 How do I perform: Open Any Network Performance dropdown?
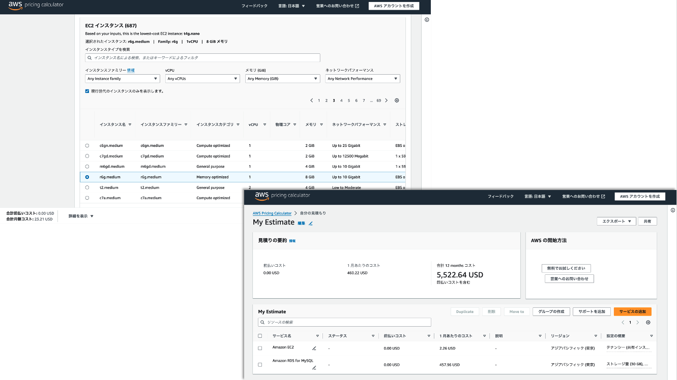pyautogui.click(x=363, y=79)
